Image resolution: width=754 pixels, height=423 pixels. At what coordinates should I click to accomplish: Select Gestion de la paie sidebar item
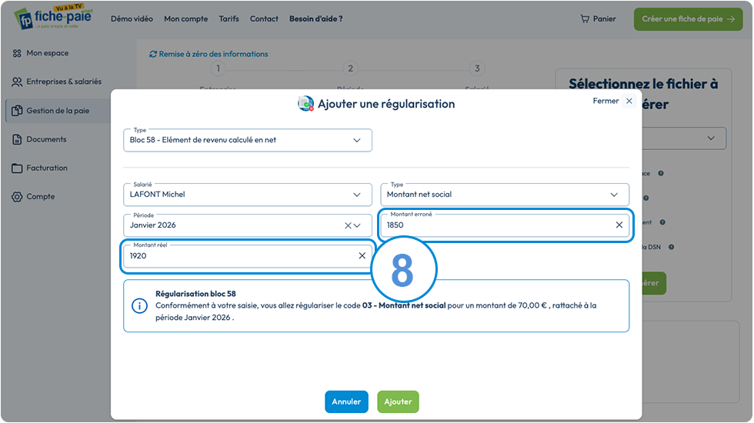58,111
